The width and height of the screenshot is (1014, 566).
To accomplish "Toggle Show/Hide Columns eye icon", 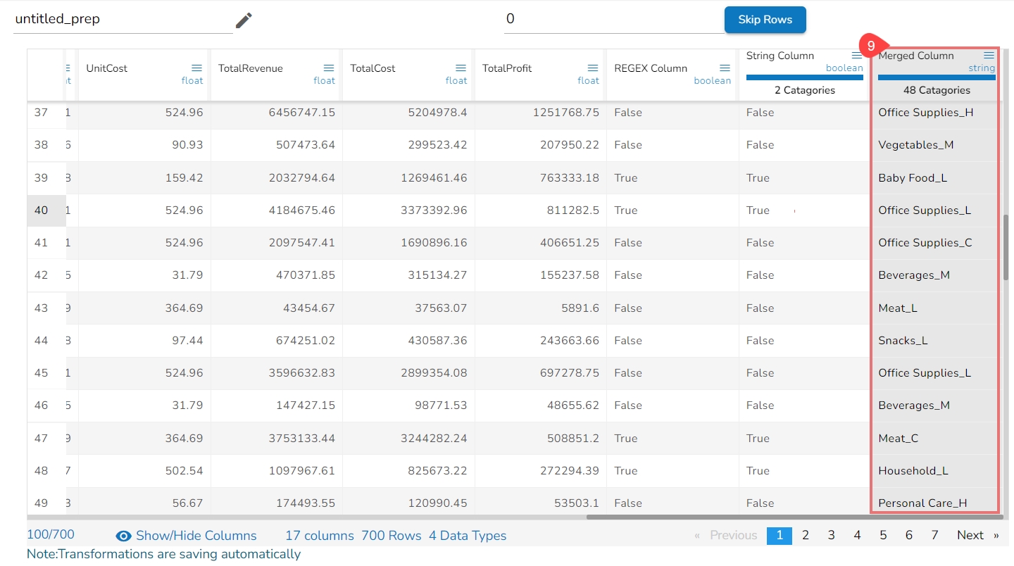I will tap(124, 536).
